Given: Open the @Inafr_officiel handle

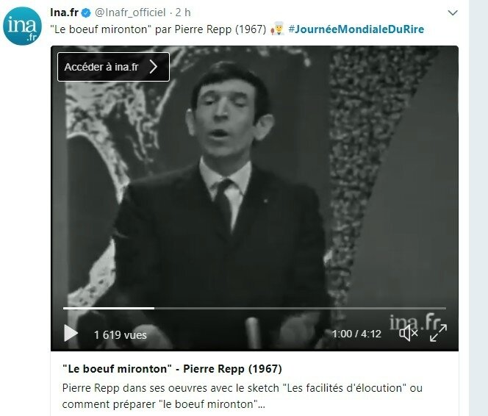Looking at the screenshot, I should (x=130, y=12).
